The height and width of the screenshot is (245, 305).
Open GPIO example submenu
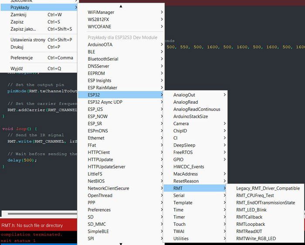(195, 160)
